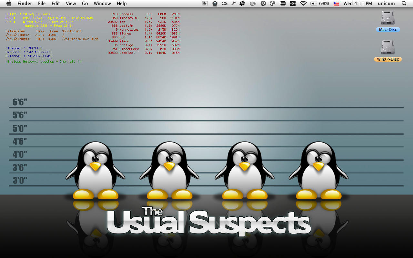
Task: Click the Mac-Disc label
Action: [388, 30]
